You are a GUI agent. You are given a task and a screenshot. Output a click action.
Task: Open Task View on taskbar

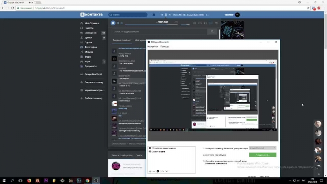pos(20,180)
